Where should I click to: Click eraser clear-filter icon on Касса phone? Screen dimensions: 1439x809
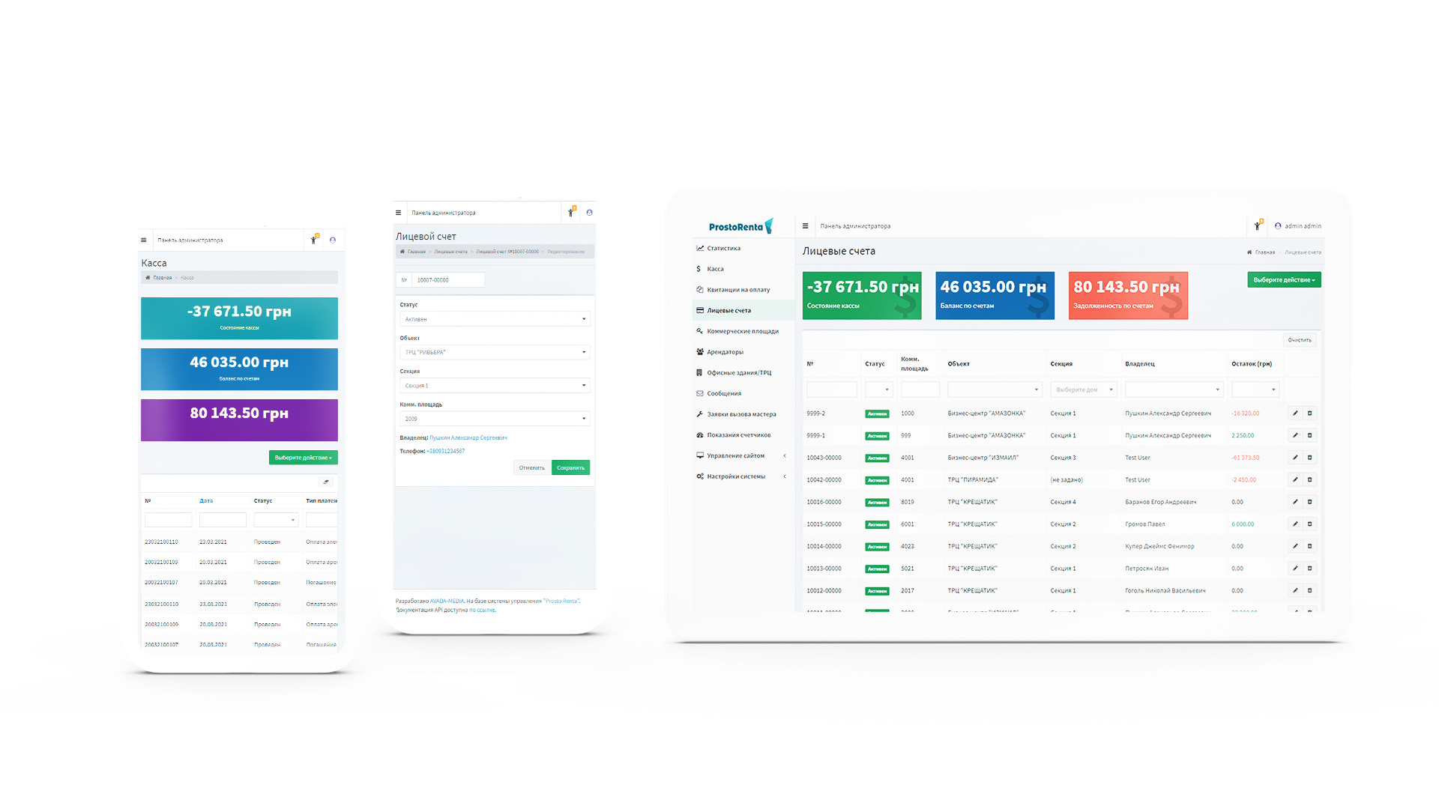coord(326,482)
